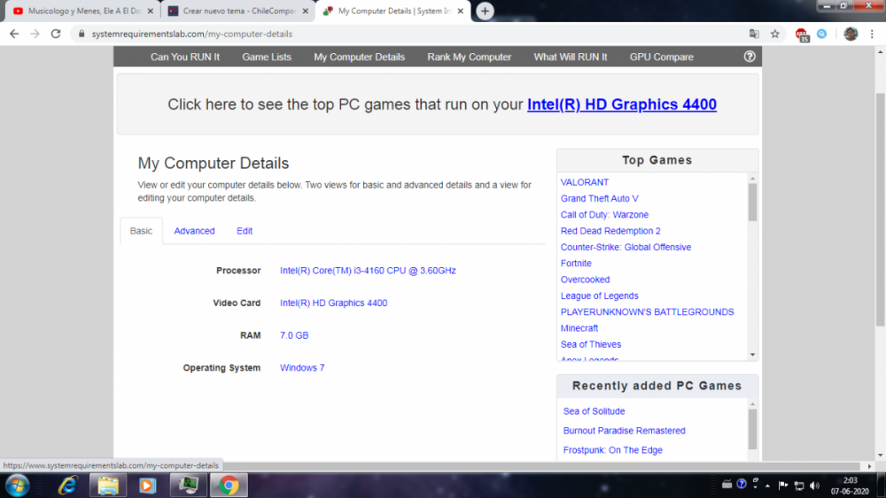The width and height of the screenshot is (886, 498).
Task: Open the Rank My Computer menu item
Action: point(469,57)
